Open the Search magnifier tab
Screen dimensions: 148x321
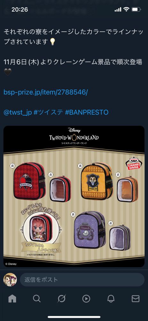37,299
